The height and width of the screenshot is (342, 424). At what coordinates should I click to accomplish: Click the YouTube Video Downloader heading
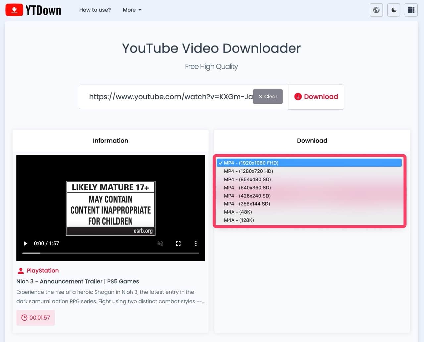pos(211,48)
